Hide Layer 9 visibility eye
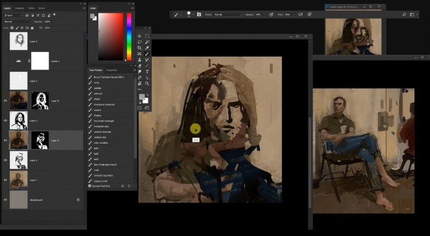Image resolution: width=430 pixels, height=236 pixels. 5,140
